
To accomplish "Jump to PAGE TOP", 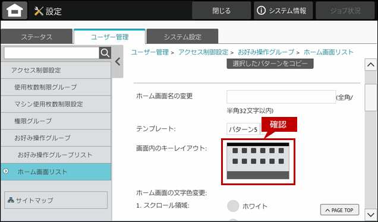I will tap(339, 210).
